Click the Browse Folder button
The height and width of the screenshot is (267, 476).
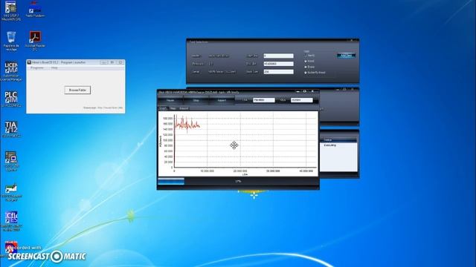[77, 90]
